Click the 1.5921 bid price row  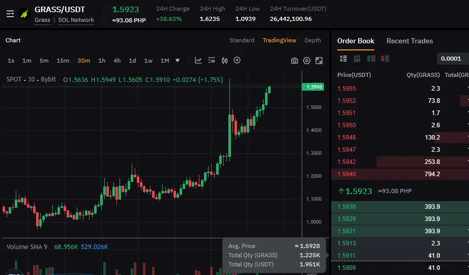[x=400, y=231]
